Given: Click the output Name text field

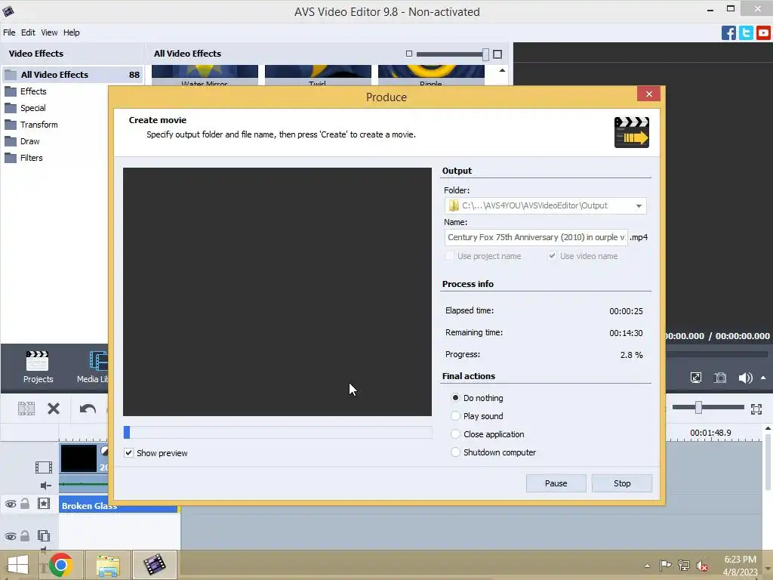Looking at the screenshot, I should [x=536, y=237].
